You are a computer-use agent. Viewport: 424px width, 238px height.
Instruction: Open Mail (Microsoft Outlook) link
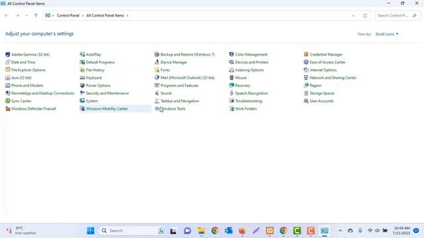tap(187, 78)
